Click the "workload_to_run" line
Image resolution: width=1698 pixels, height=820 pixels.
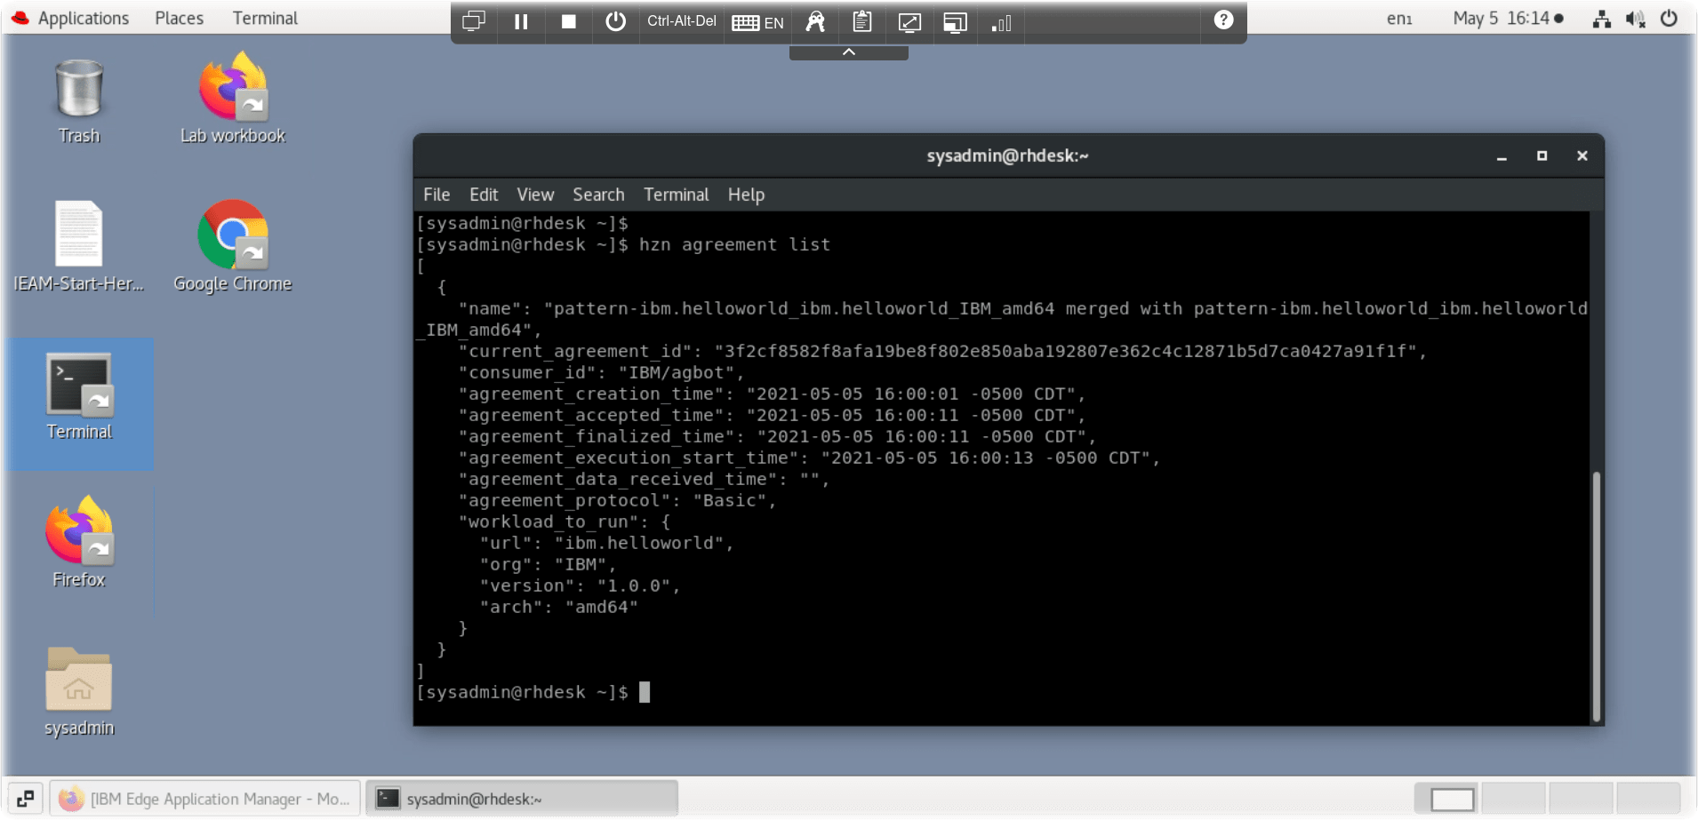click(564, 521)
